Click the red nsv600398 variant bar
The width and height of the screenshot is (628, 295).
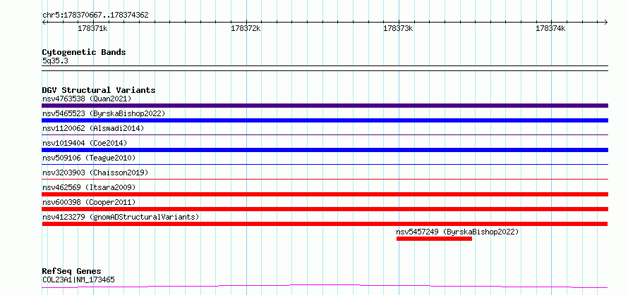coord(325,209)
